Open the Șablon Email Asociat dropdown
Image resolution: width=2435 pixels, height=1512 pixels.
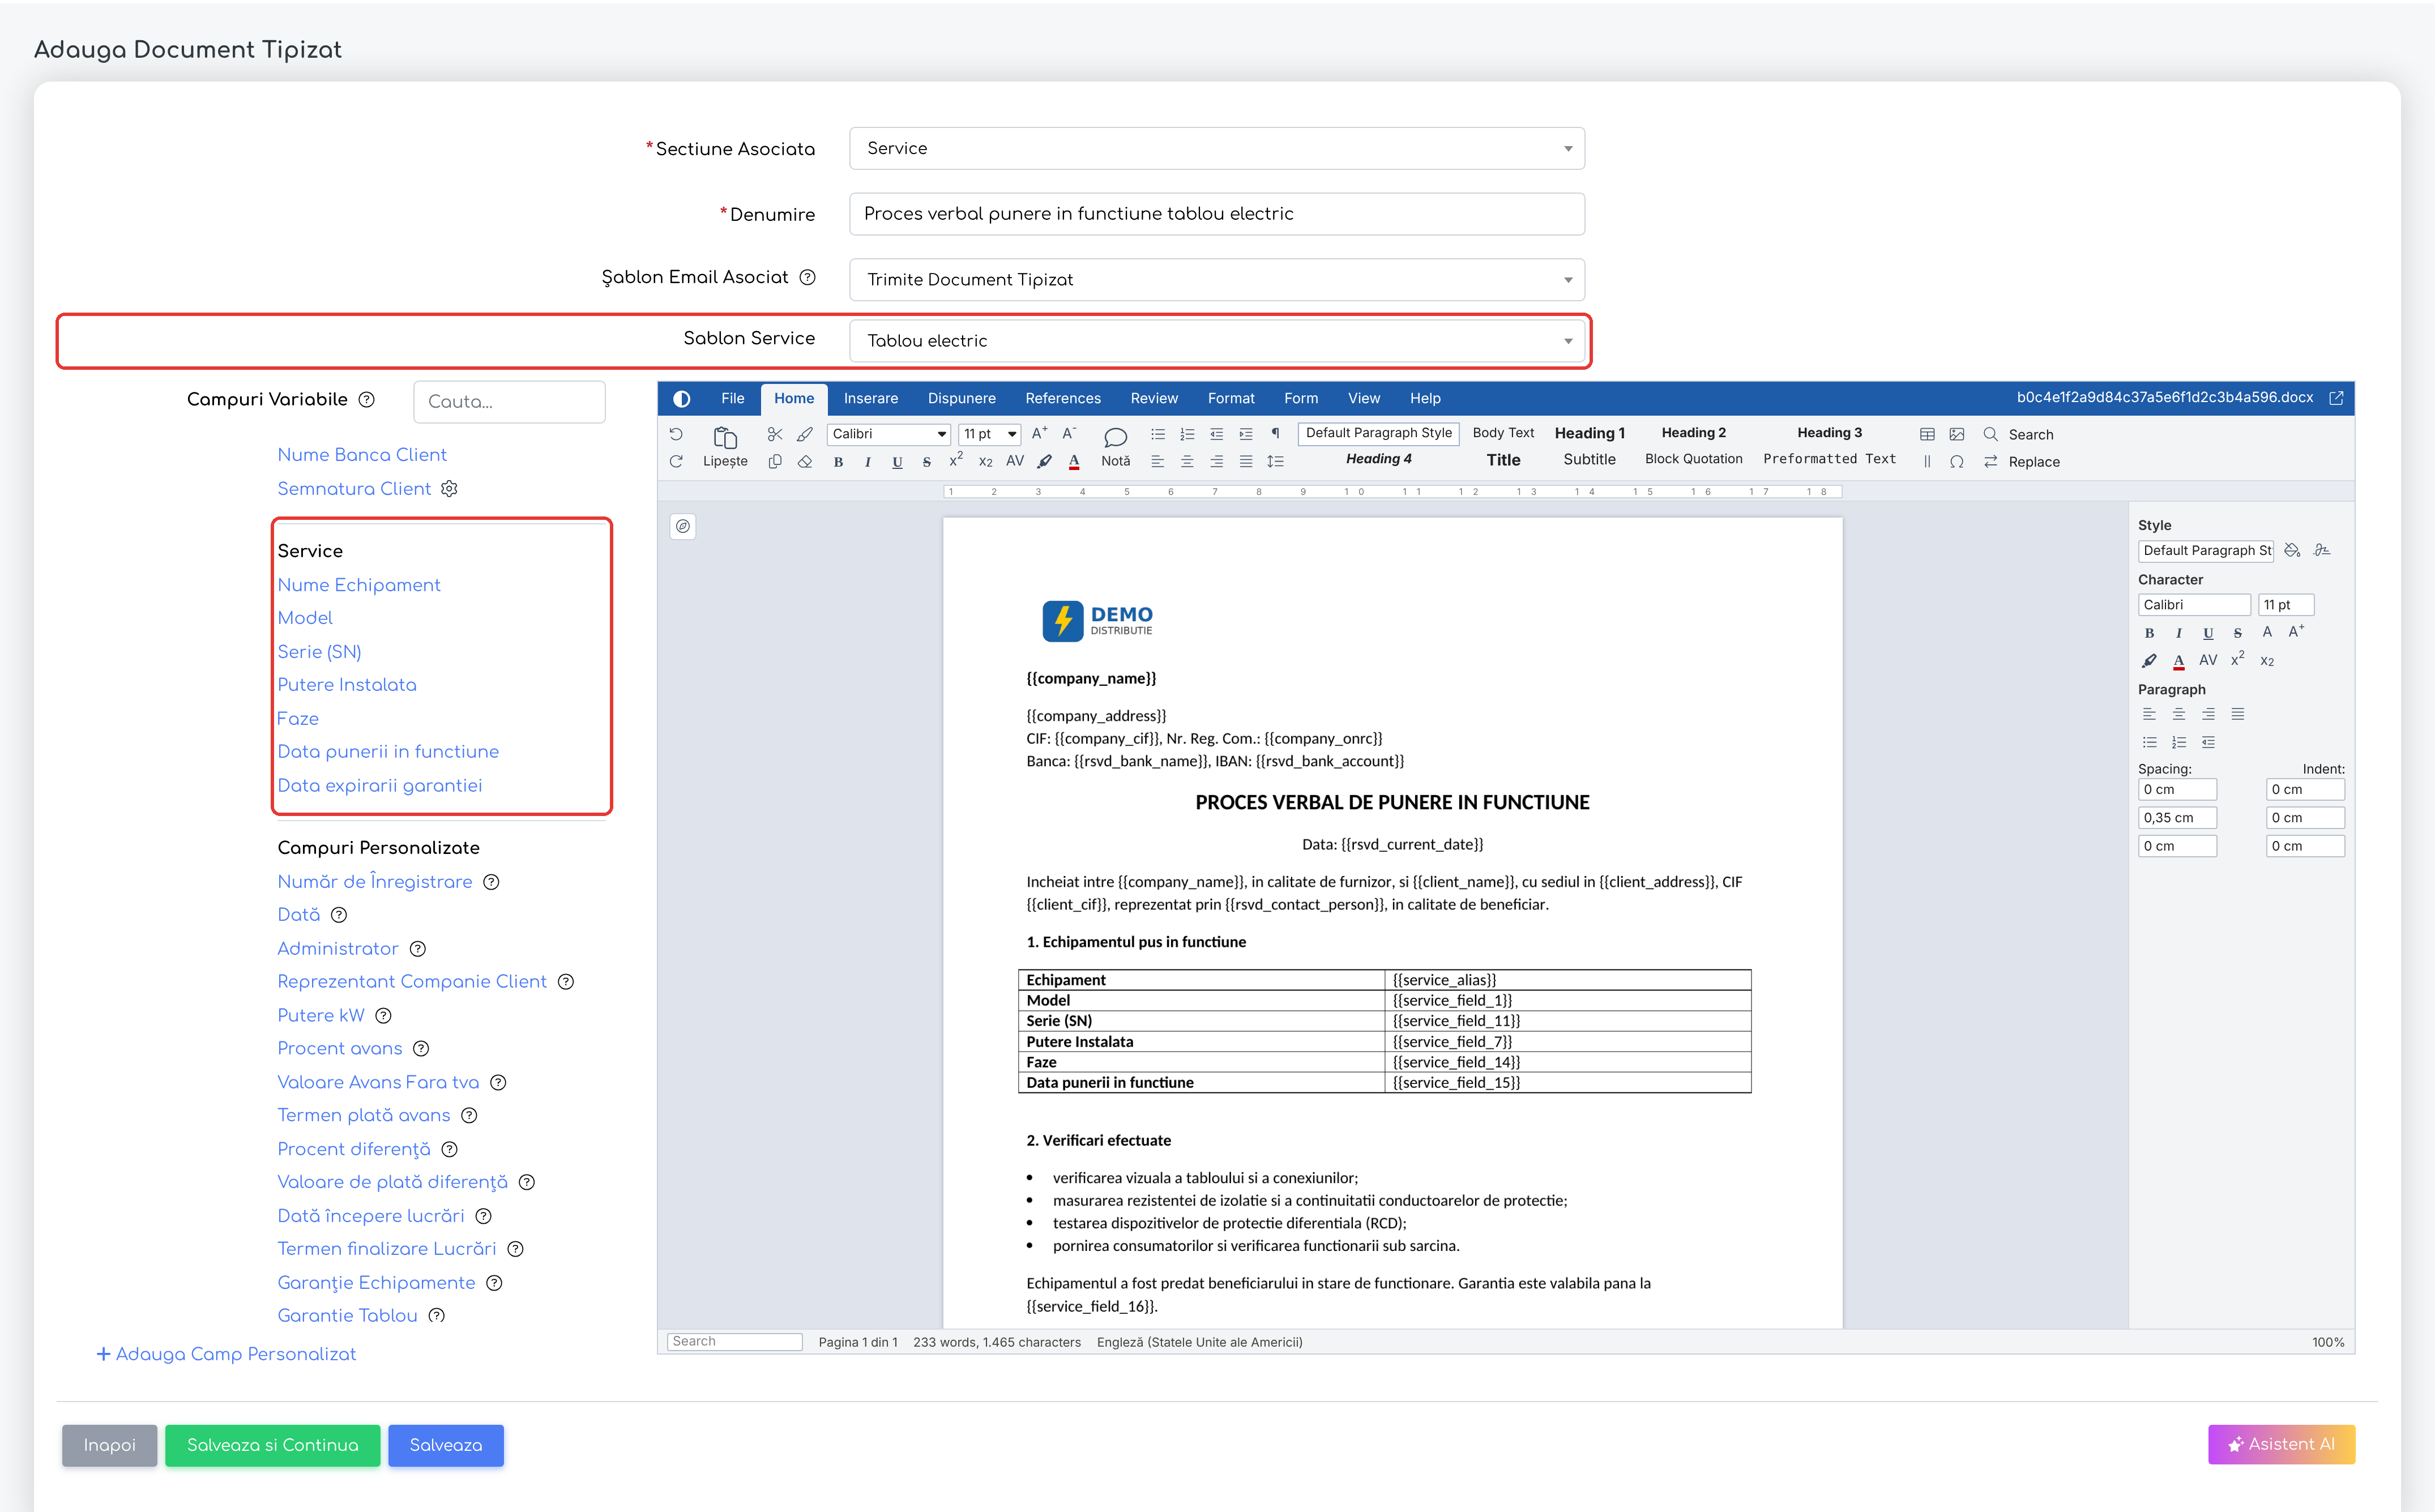coord(1217,279)
